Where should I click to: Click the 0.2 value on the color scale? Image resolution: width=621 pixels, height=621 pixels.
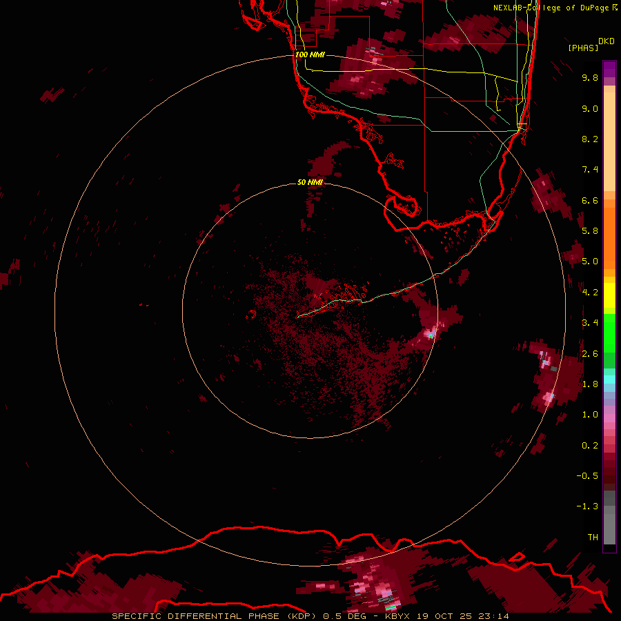pyautogui.click(x=590, y=446)
